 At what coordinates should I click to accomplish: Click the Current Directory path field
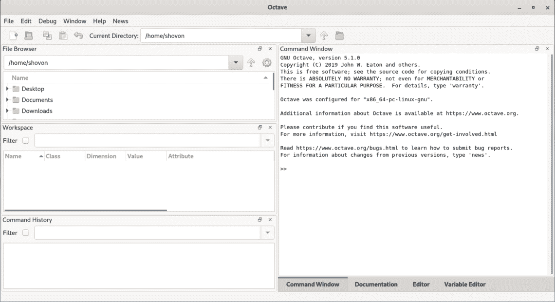pyautogui.click(x=221, y=36)
